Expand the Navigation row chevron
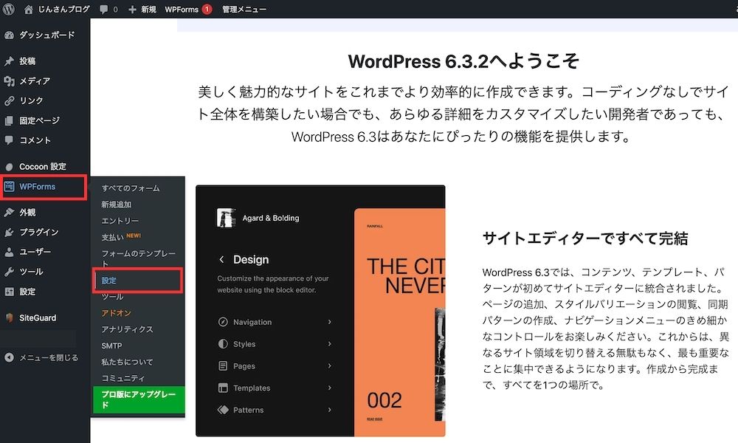 point(329,322)
